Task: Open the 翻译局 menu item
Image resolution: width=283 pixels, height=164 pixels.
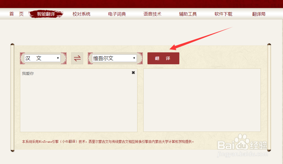Action: click(259, 14)
